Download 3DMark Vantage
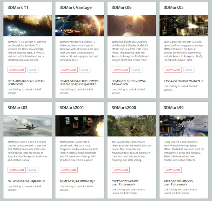The image size is (212, 201). (69, 70)
